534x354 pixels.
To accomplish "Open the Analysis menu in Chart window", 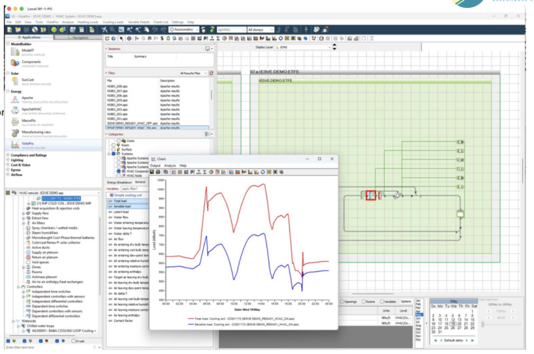I will tap(170, 165).
